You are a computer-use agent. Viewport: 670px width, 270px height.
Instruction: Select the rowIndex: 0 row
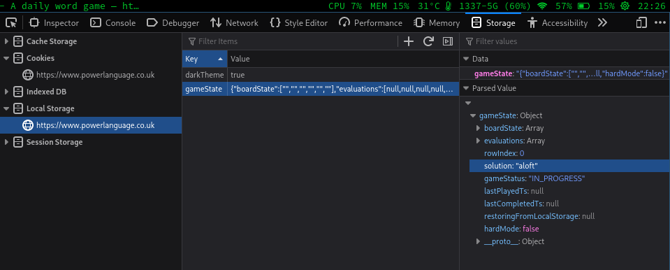tap(569, 153)
